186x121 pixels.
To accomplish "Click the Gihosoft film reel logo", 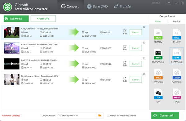I will pos(7,7).
